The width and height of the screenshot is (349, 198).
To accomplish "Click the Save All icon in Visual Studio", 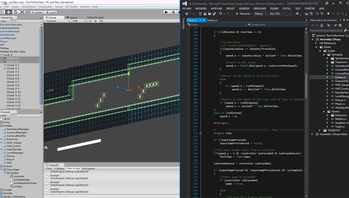I will pyautogui.click(x=214, y=14).
